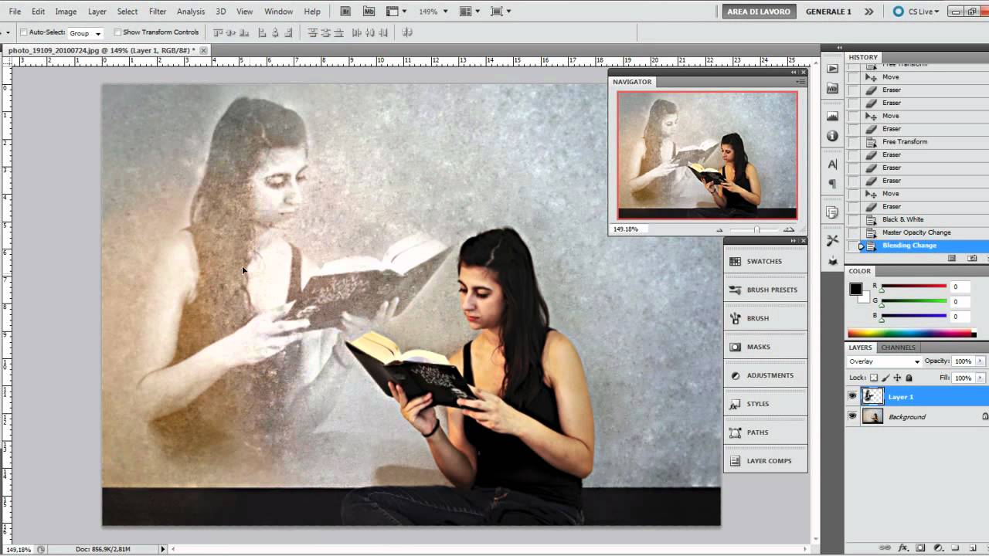The height and width of the screenshot is (556, 989).
Task: Set history brush source for Black & White
Action: tap(853, 219)
